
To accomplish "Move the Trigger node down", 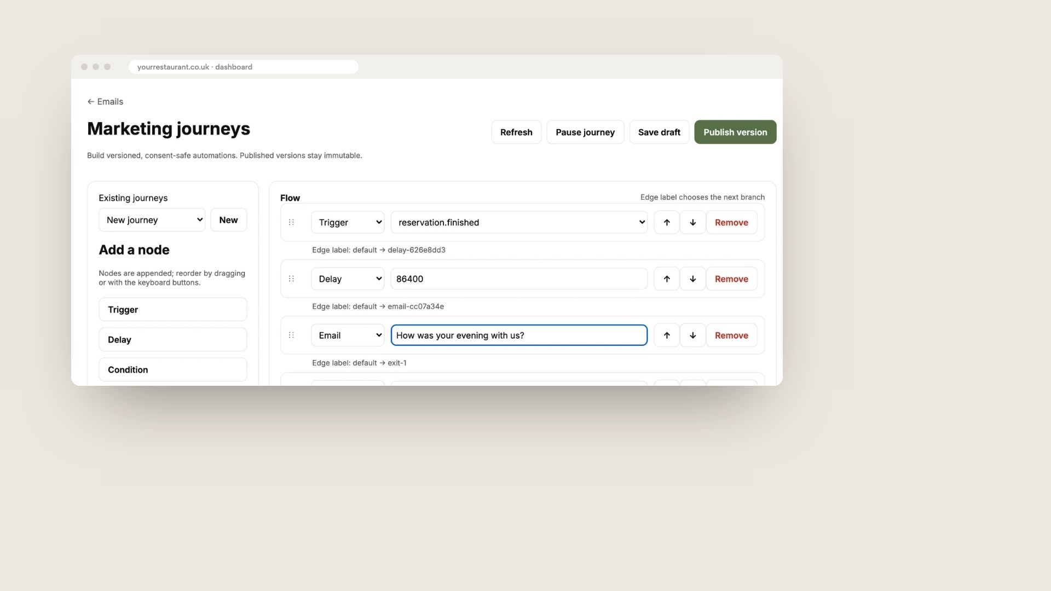I will 692,222.
